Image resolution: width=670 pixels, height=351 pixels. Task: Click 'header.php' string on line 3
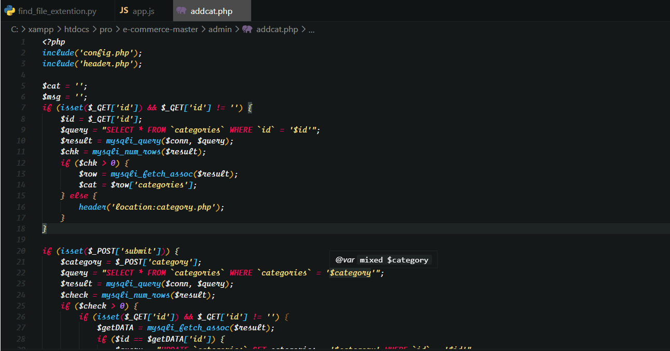tap(107, 64)
